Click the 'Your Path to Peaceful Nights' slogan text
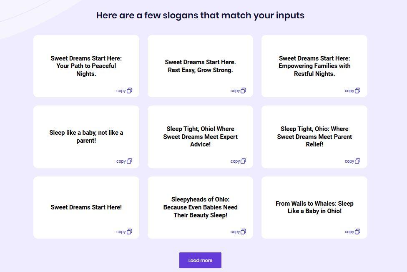 [x=86, y=66]
